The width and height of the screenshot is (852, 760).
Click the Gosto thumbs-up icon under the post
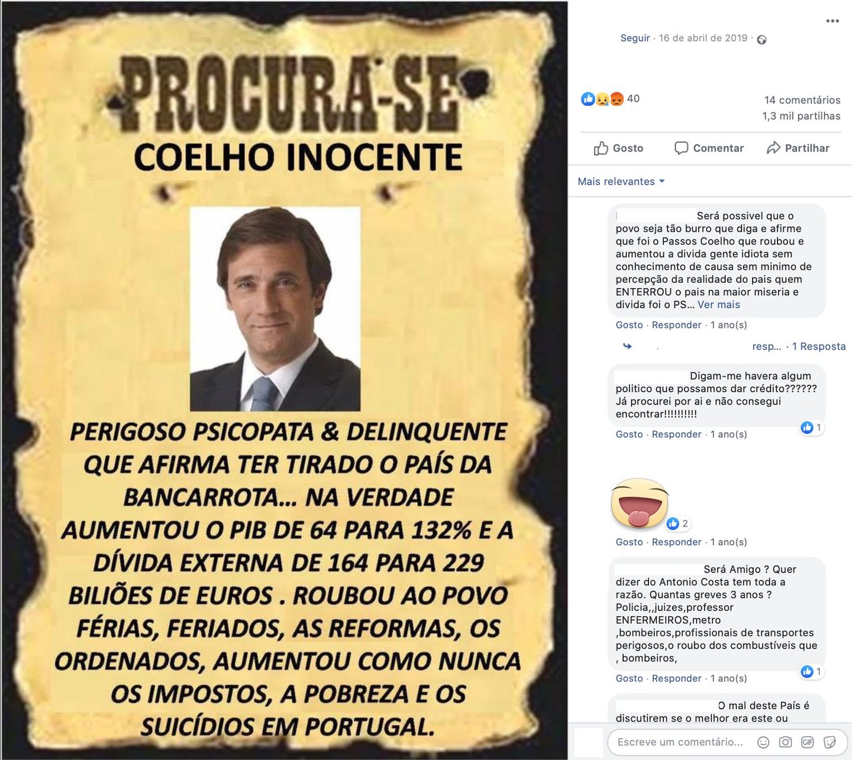click(x=601, y=148)
